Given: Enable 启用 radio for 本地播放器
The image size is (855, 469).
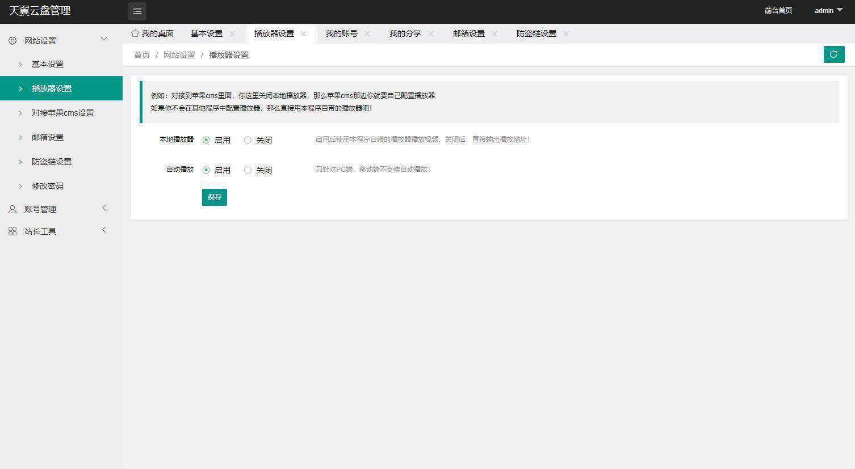Looking at the screenshot, I should 206,140.
